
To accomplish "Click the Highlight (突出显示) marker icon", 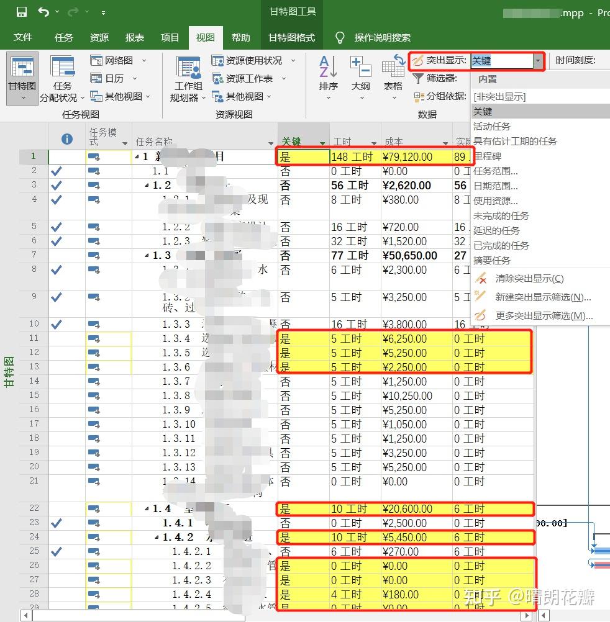I will (417, 60).
